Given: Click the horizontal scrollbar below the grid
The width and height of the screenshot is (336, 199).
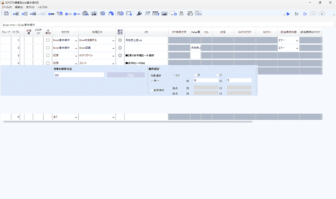Looking at the screenshot, I should [x=128, y=122].
